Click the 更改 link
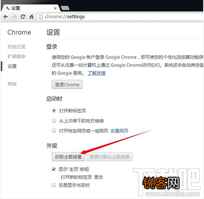The width and height of the screenshot is (204, 199). point(98,177)
